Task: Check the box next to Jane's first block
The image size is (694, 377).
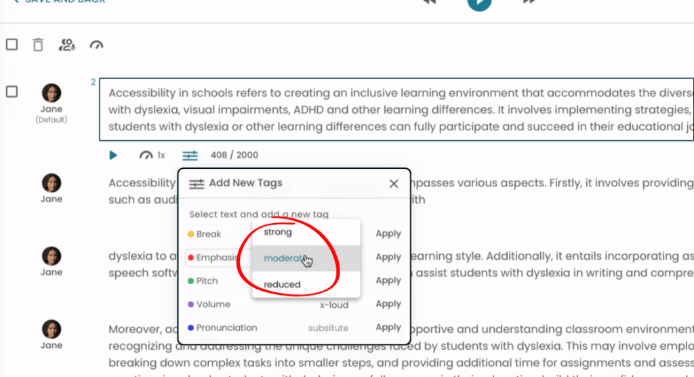Action: tap(12, 92)
